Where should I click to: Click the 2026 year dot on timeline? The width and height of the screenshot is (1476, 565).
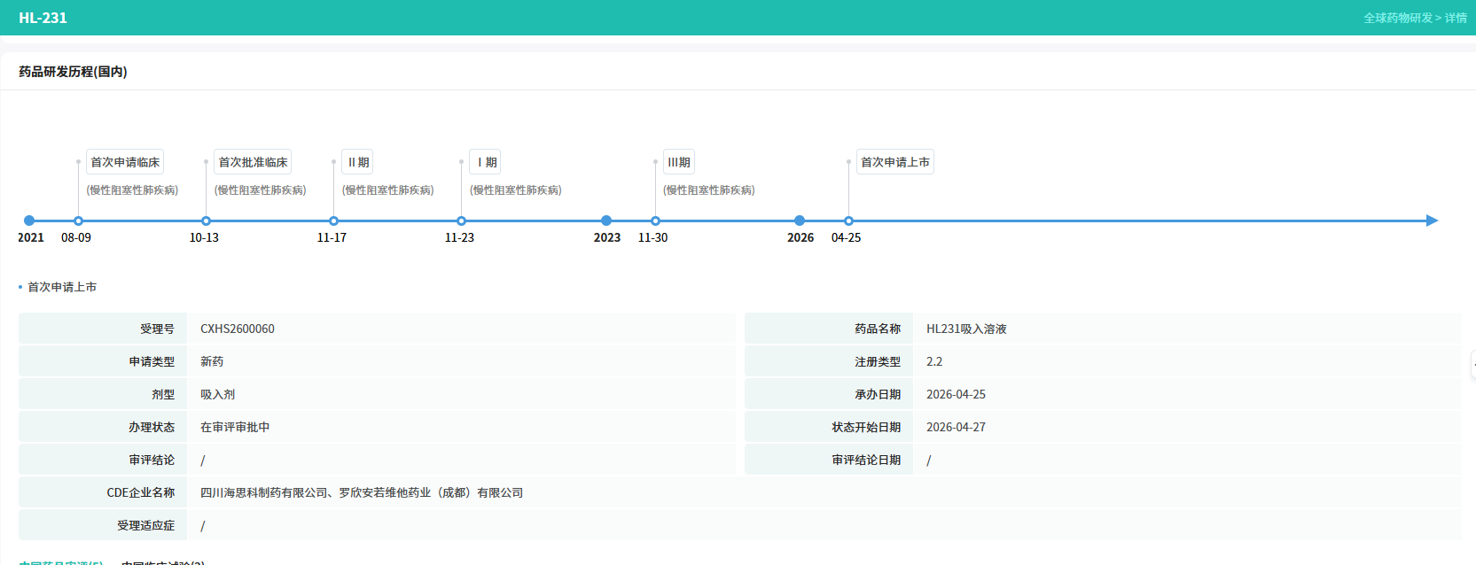(800, 221)
